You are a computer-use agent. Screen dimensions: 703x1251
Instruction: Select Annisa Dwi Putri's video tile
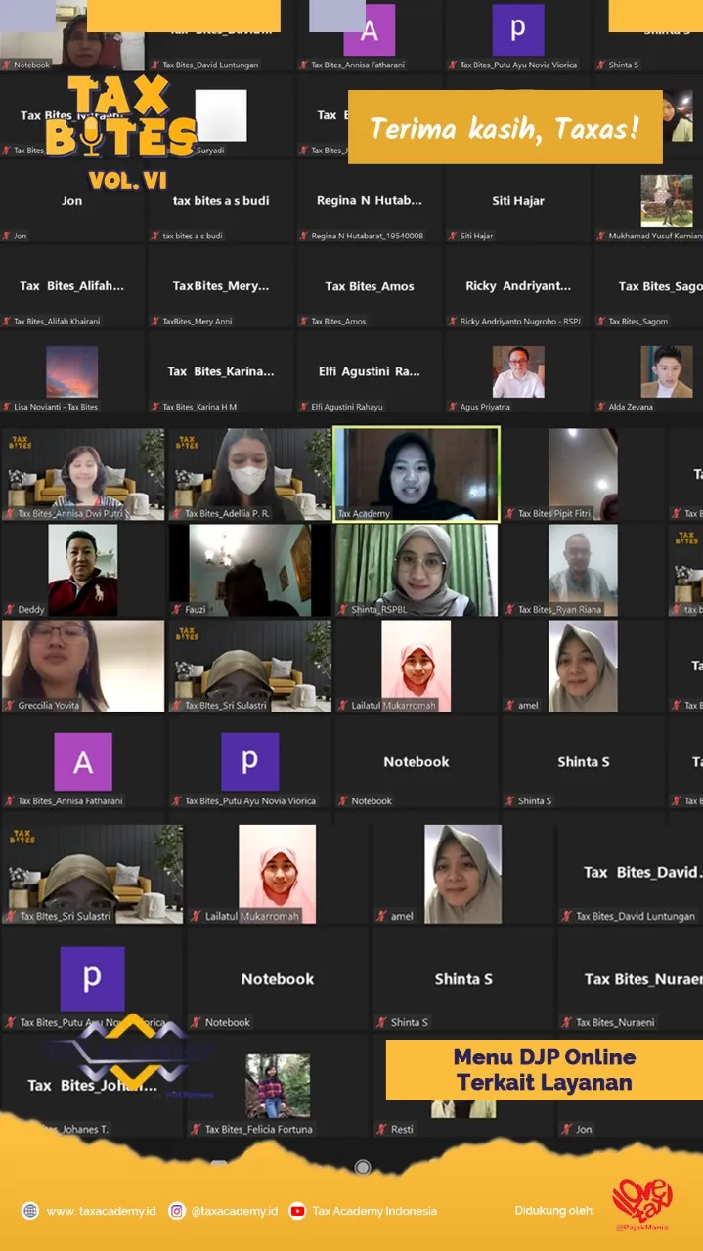click(83, 474)
